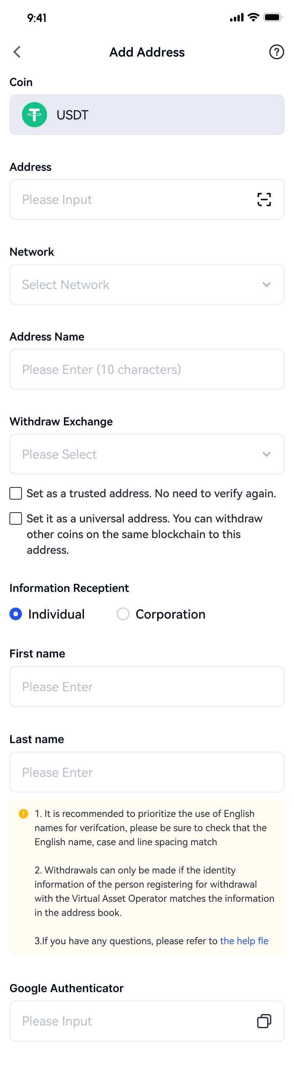294x1084 pixels.
Task: Focus the Google Authenticator code field
Action: [130, 1021]
